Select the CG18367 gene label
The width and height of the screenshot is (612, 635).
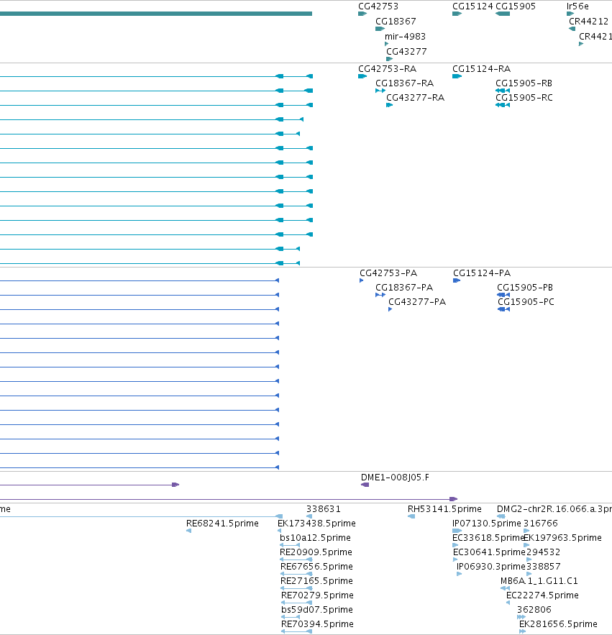coord(396,22)
